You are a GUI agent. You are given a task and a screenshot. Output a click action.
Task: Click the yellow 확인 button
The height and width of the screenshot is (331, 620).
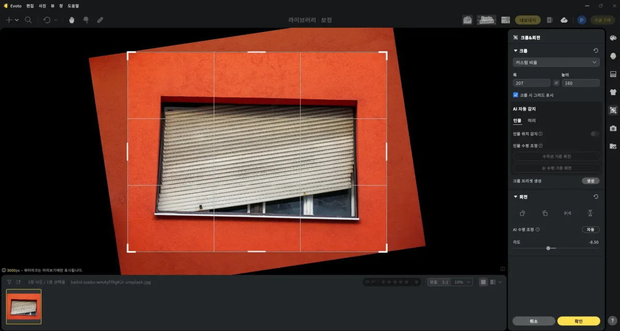click(x=578, y=321)
